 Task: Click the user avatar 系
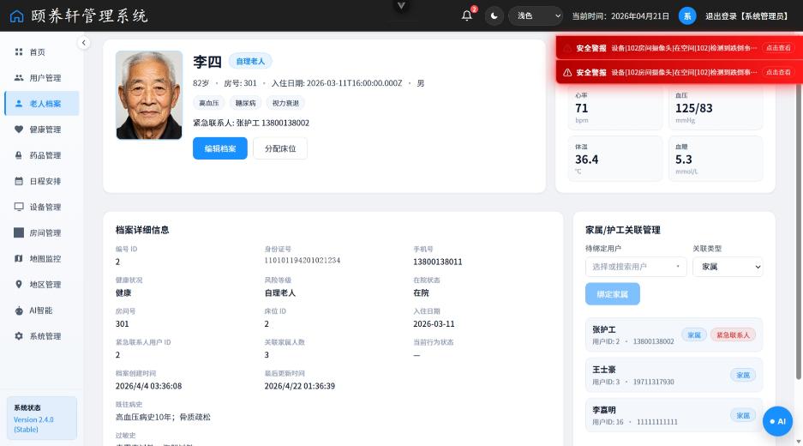(687, 16)
